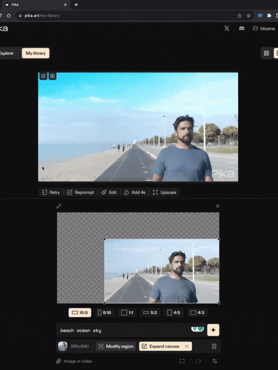Click the Modify region button
278x370 pixels.
[116, 346]
